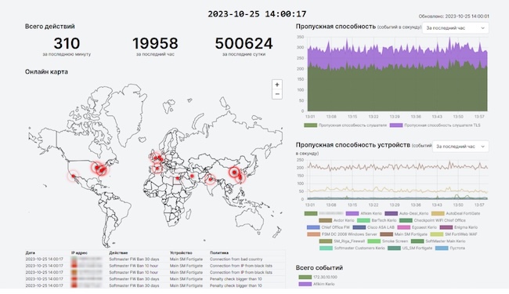
Task: Toggle BarTech Kerio legend series
Action: tap(377, 220)
